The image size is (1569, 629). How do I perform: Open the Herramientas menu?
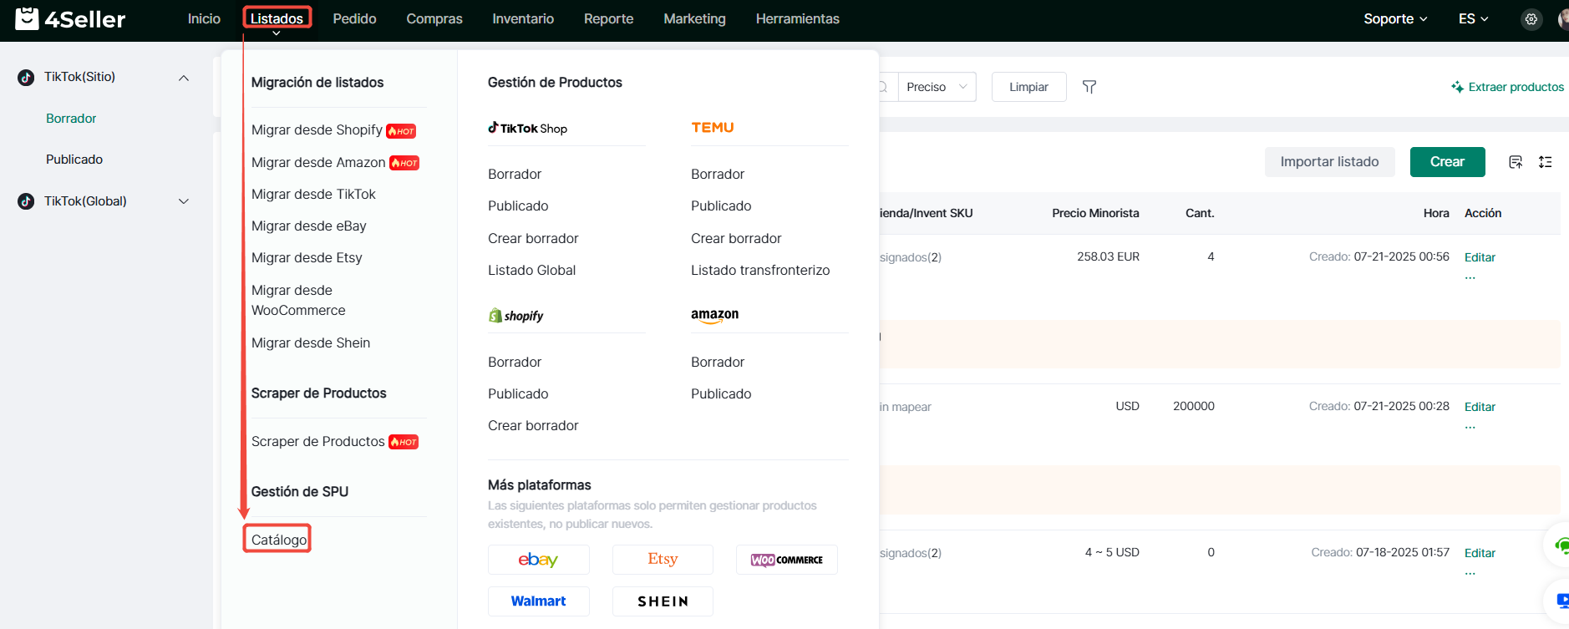pyautogui.click(x=797, y=18)
